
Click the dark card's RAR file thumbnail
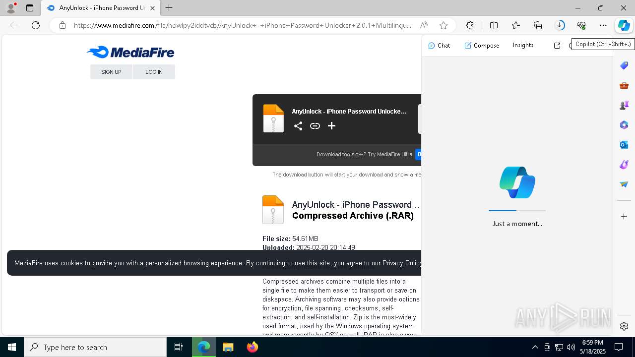pos(273,118)
